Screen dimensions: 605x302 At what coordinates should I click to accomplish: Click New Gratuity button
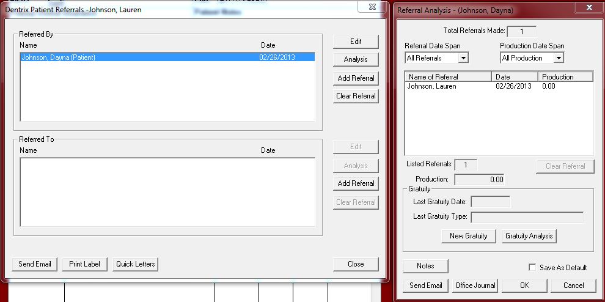coord(468,236)
